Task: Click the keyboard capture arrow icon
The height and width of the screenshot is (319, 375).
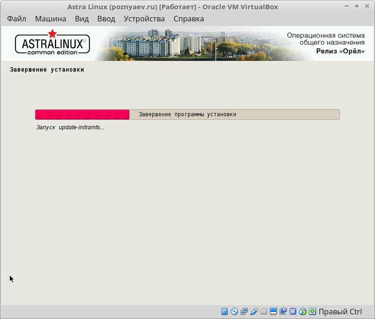Action: pyautogui.click(x=312, y=312)
